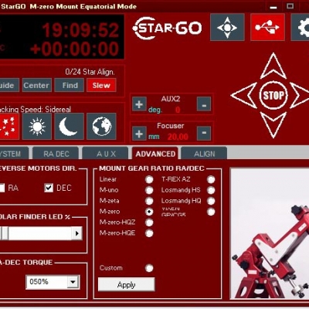309x309 pixels.
Task: Select M-zeta gear ratio option
Action: (149, 201)
